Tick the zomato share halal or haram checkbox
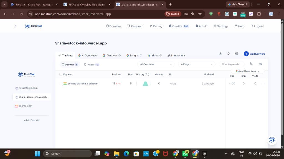284x159 pixels. (x=61, y=83)
